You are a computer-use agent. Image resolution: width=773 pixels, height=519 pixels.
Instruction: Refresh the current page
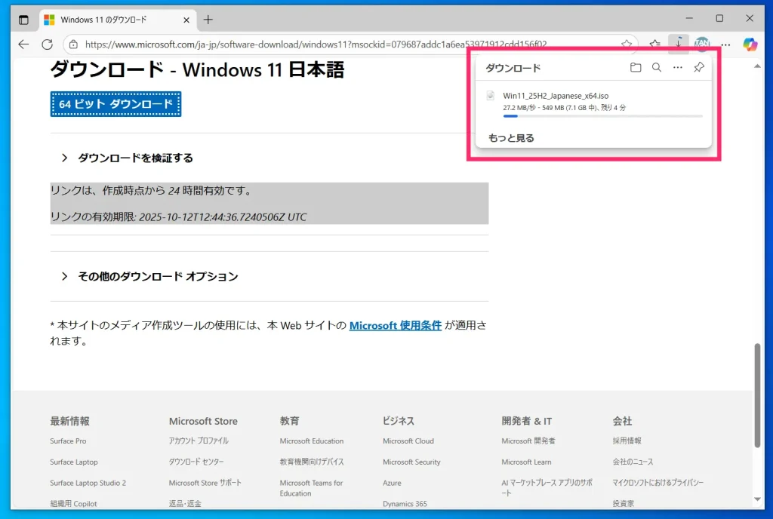47,45
